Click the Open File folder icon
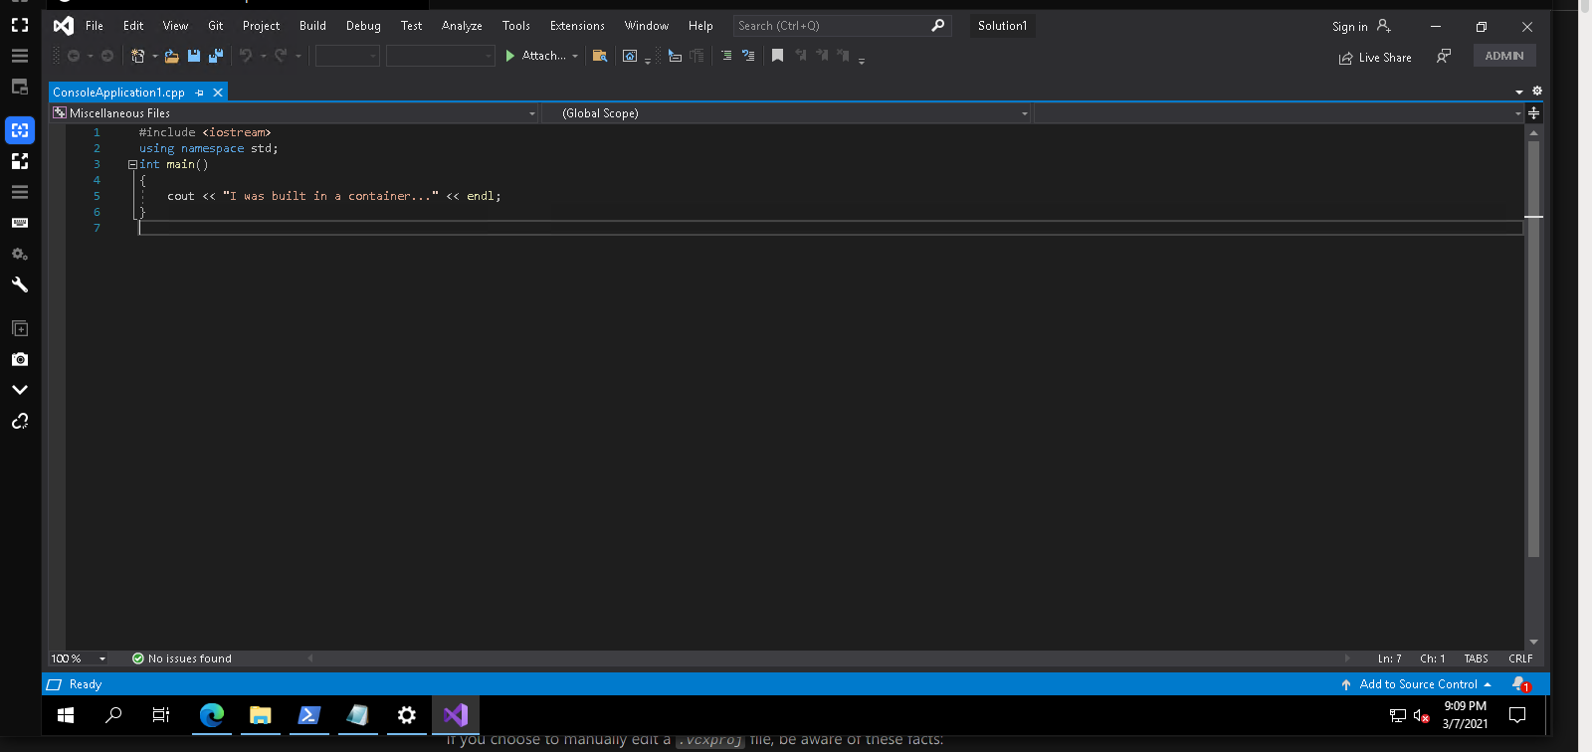 [x=172, y=56]
